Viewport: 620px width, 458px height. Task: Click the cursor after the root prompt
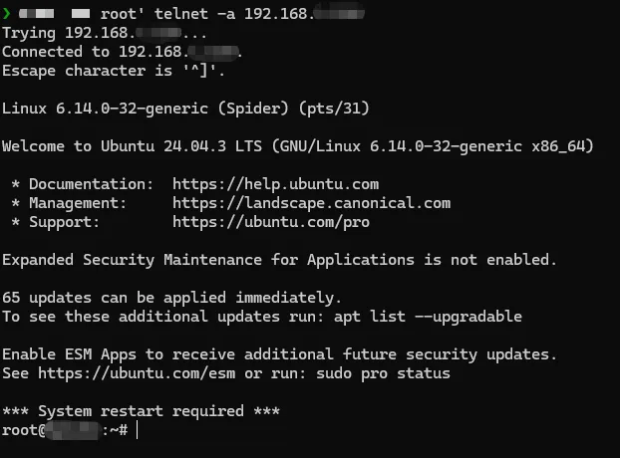click(x=138, y=430)
